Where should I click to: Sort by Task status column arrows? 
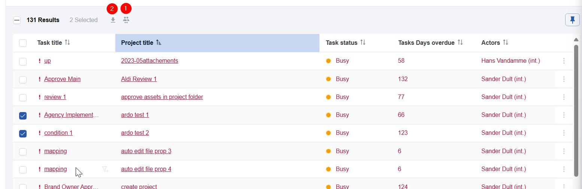click(363, 43)
